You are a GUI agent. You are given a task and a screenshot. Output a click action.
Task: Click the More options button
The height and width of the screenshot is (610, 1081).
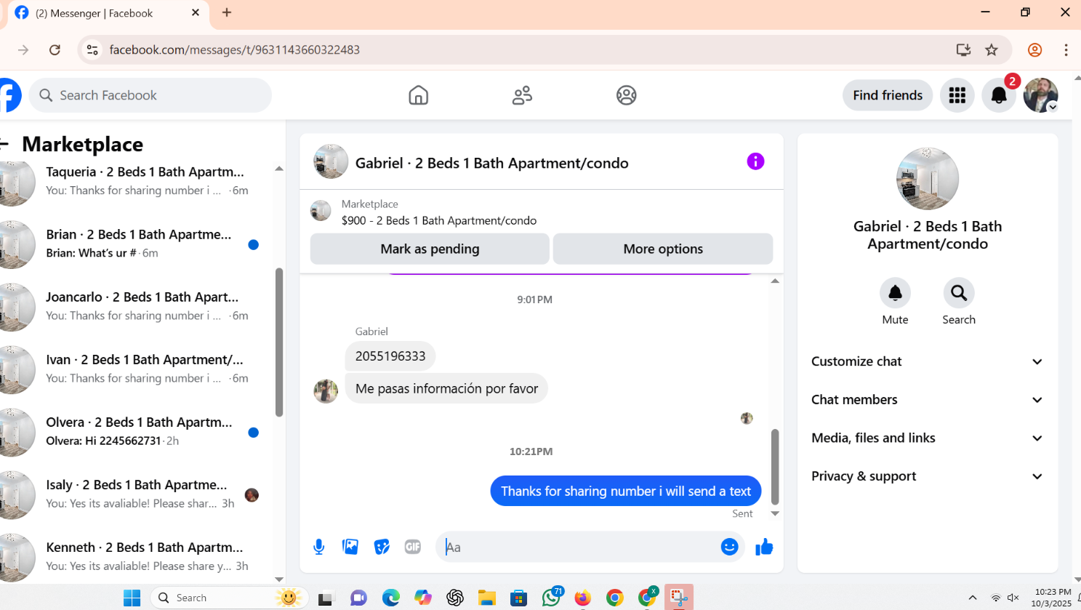(x=663, y=249)
